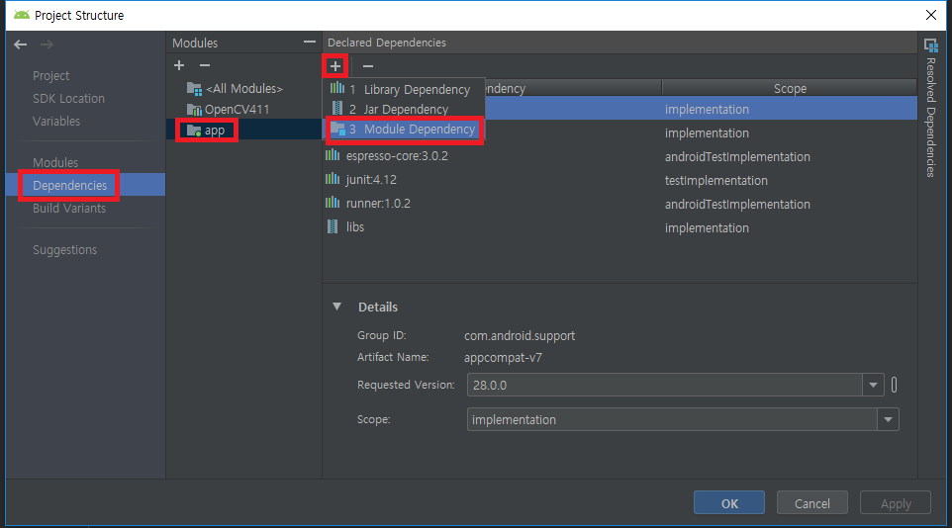
Task: Click the highlighted row's implementation scope
Action: click(x=707, y=109)
